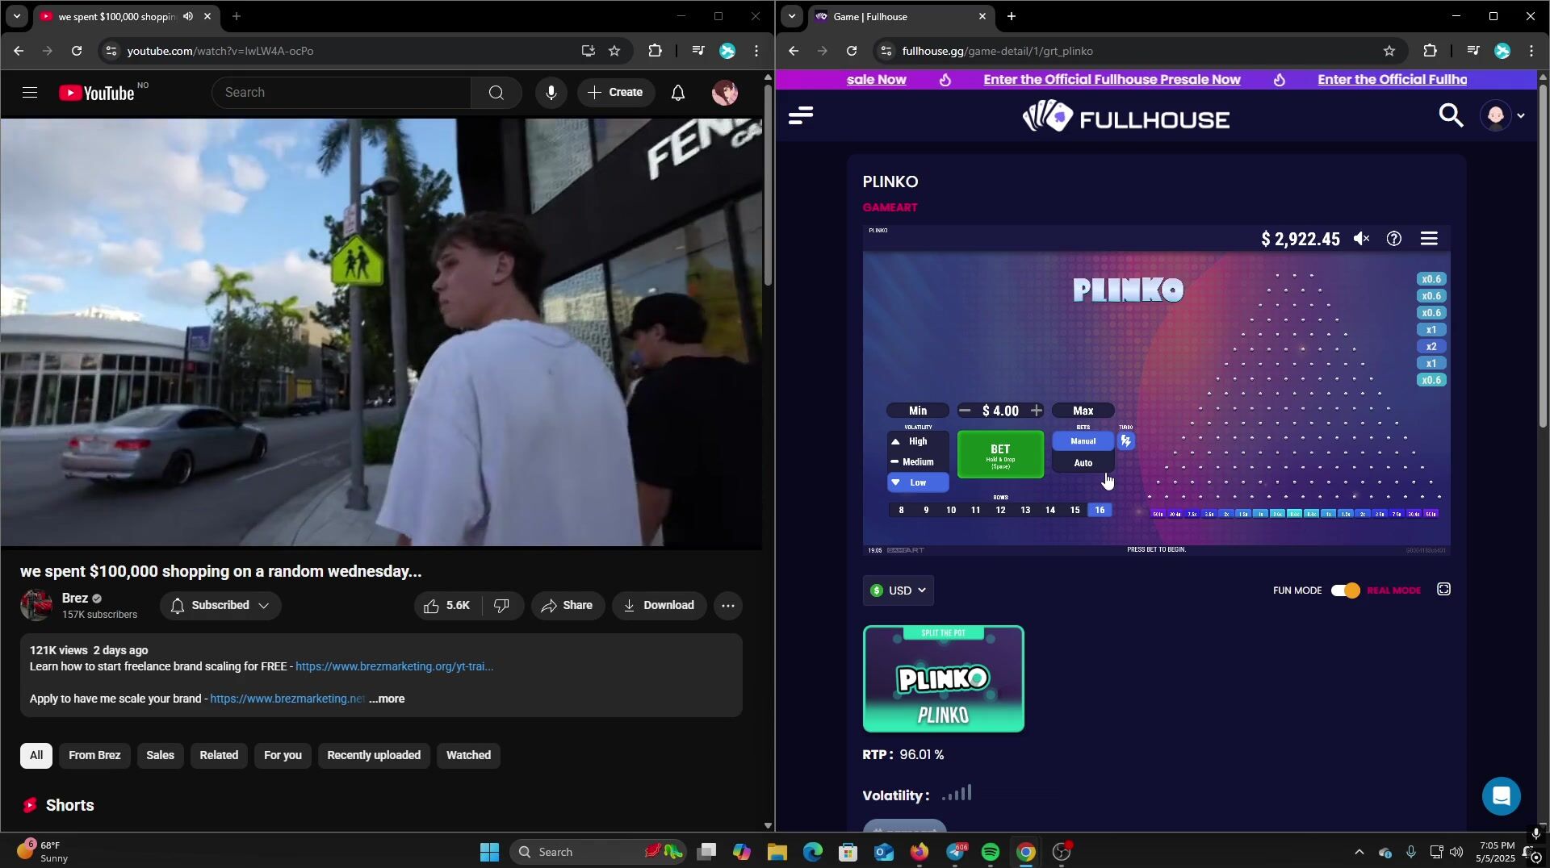1550x868 pixels.
Task: Toggle Fun Mode / Real Mode switch
Action: tap(1346, 590)
